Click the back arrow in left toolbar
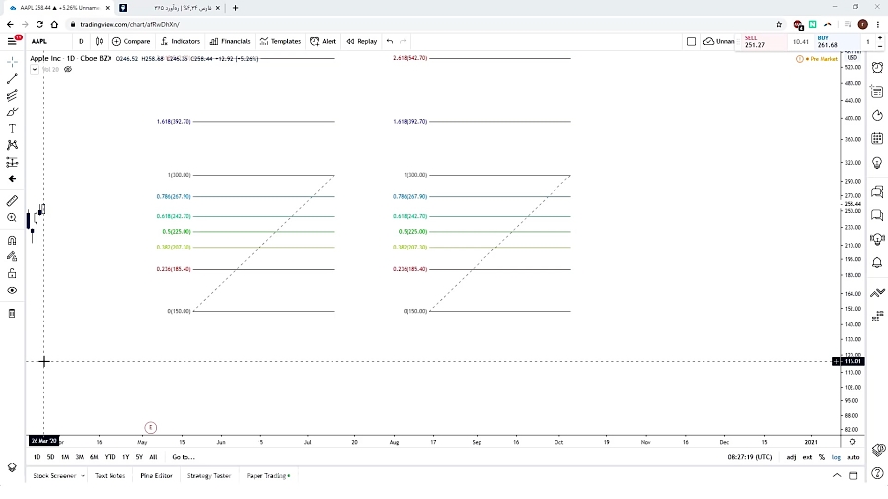Viewport: 888px width, 499px height. 12,178
